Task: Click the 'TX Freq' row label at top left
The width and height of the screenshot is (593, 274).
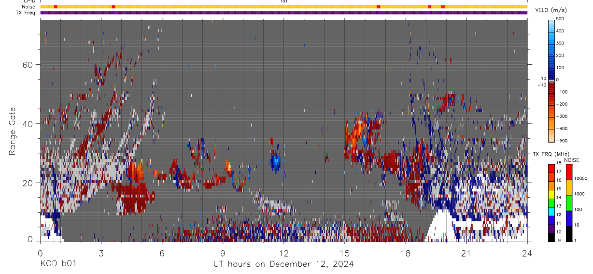Action: click(x=27, y=13)
